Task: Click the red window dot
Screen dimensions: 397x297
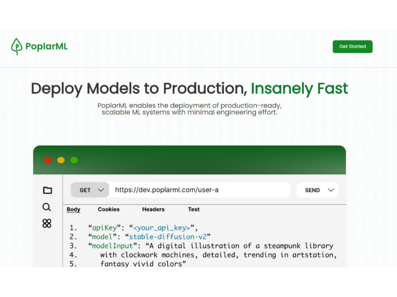Action: click(x=48, y=160)
